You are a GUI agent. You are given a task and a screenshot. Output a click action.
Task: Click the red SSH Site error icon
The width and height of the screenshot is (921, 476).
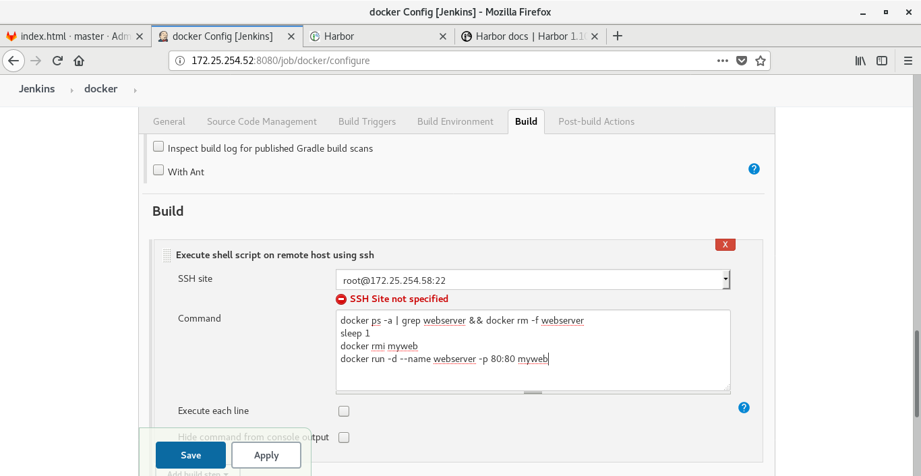pos(341,299)
